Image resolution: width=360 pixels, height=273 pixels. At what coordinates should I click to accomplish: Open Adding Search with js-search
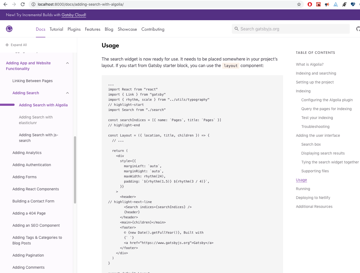tap(39, 138)
